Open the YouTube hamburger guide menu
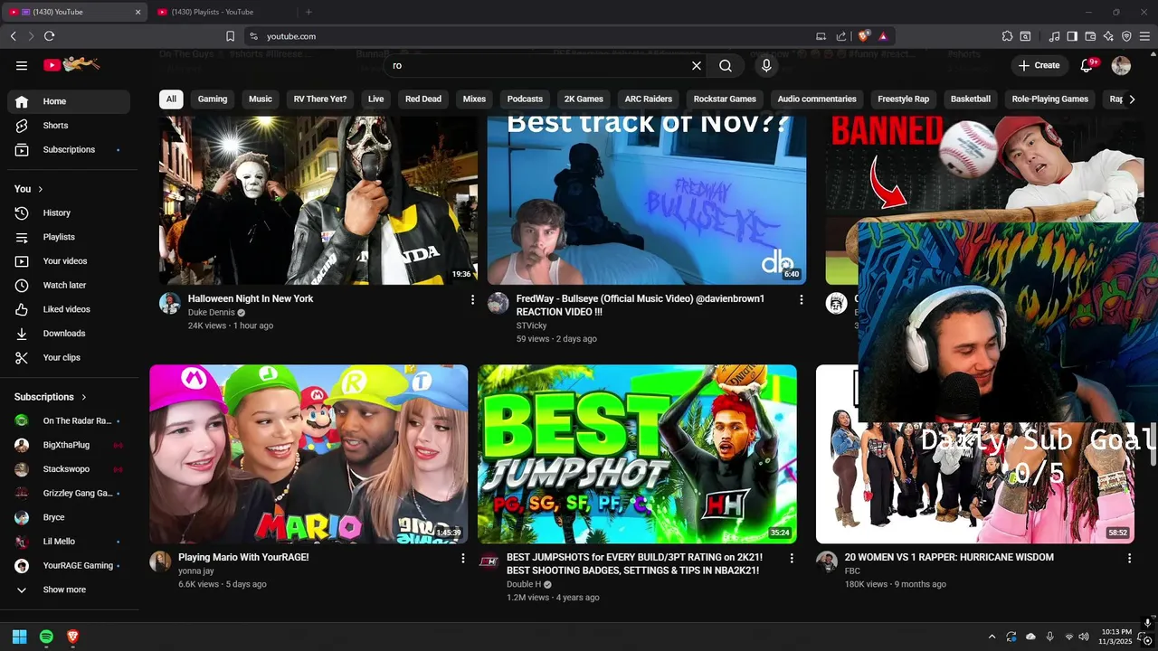This screenshot has height=651, width=1158. 22,65
